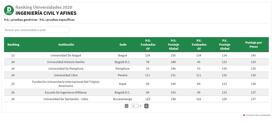Click the 'Ibagué' sede cell
275x124 pixels.
(x=123, y=55)
